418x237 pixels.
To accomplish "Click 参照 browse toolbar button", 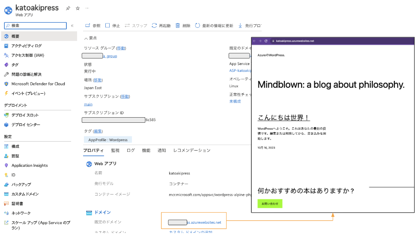I will (x=93, y=26).
